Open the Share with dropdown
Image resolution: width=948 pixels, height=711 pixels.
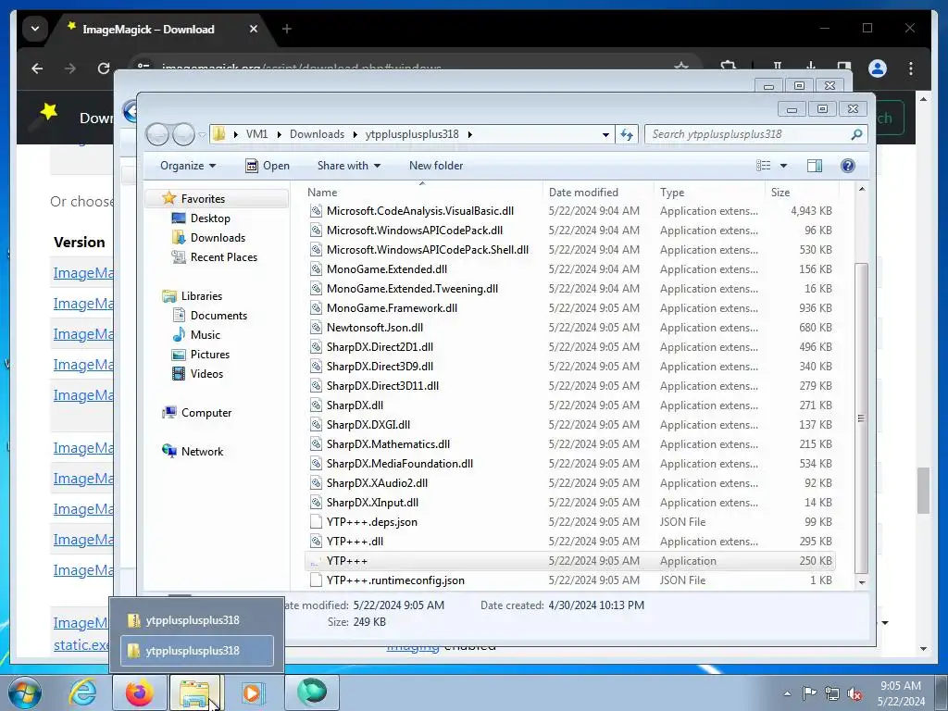coord(349,166)
